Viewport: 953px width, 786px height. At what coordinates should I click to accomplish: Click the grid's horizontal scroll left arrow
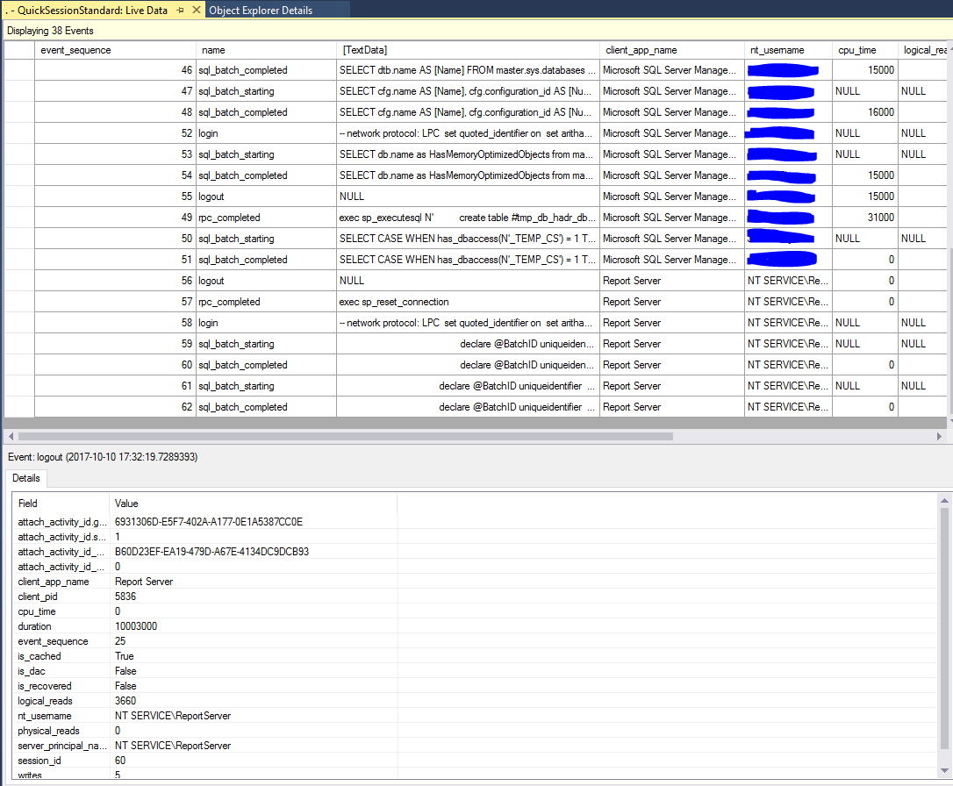point(11,435)
